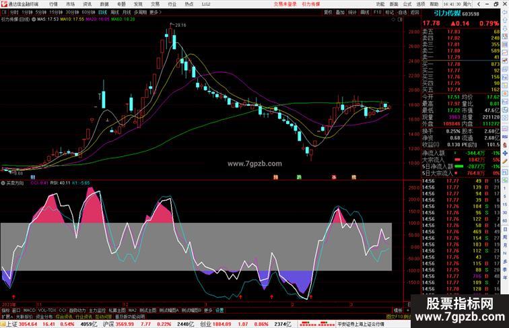Image resolution: width=509 pixels, height=328 pixels.
Task: Switch chart period to 15分钟
Action: pos(56,12)
